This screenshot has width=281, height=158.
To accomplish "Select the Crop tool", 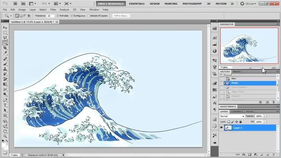I will (5, 48).
